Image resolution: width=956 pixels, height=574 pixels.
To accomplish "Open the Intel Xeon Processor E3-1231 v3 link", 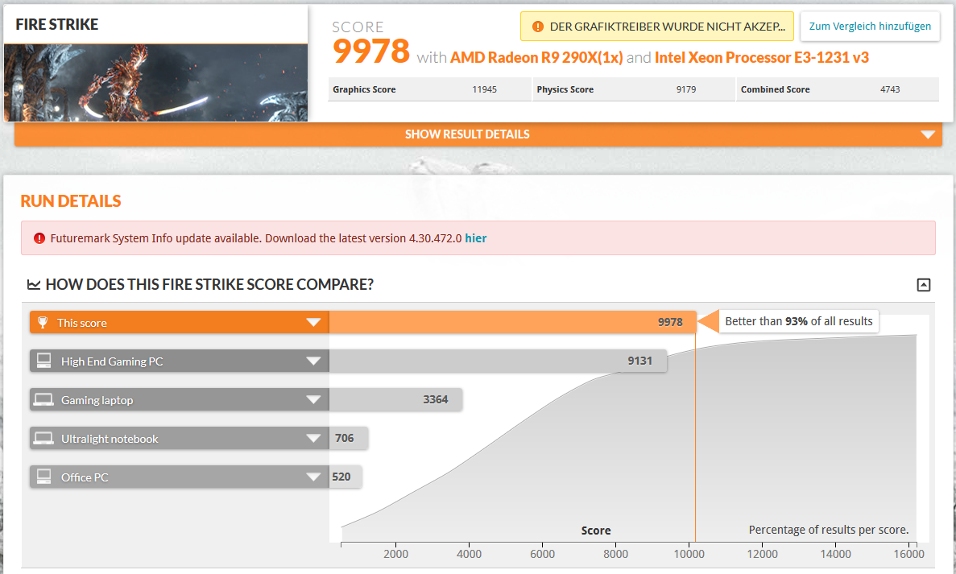I will point(762,57).
